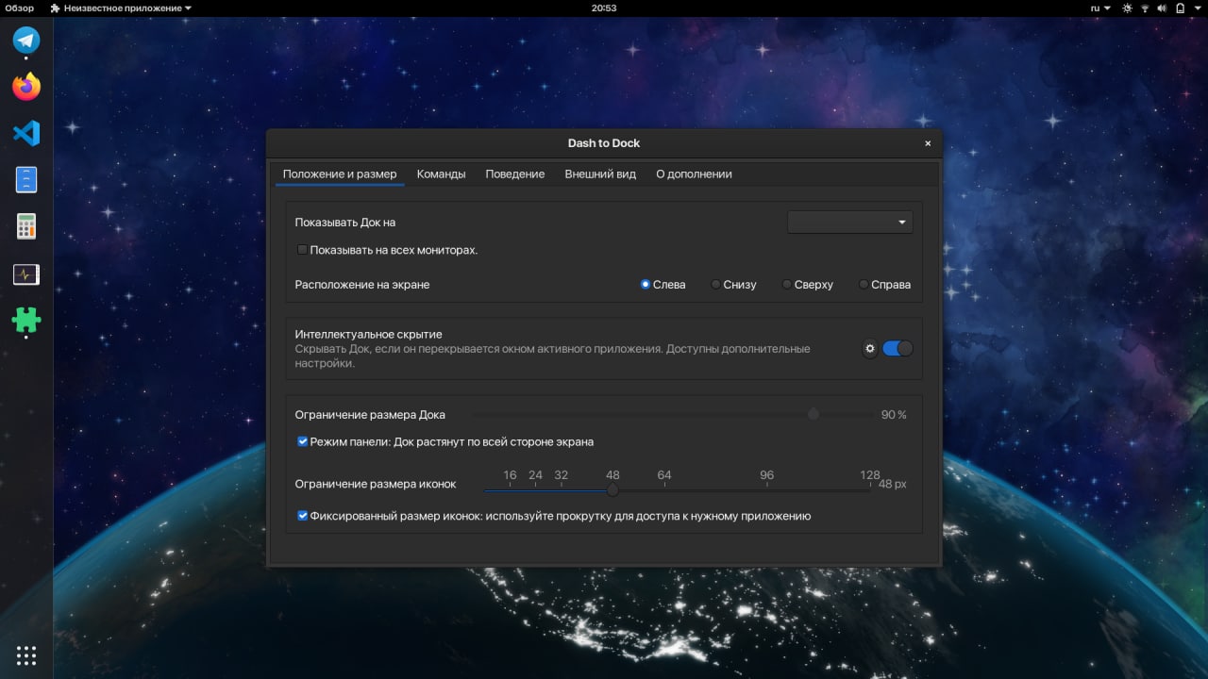This screenshot has width=1208, height=679.
Task: Uncheck Режим панели checkbox
Action: [x=302, y=441]
